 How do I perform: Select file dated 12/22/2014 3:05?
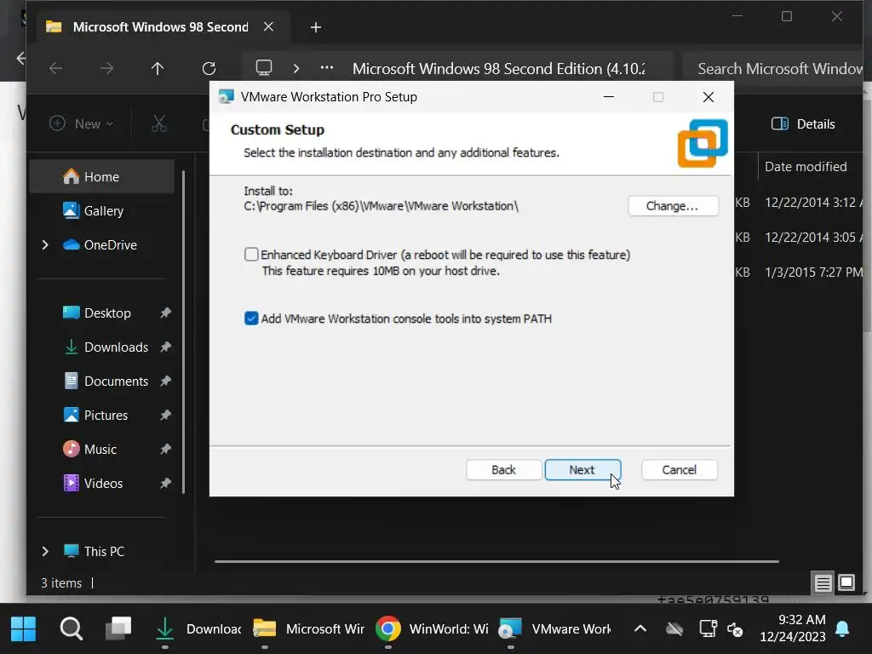[x=813, y=238]
